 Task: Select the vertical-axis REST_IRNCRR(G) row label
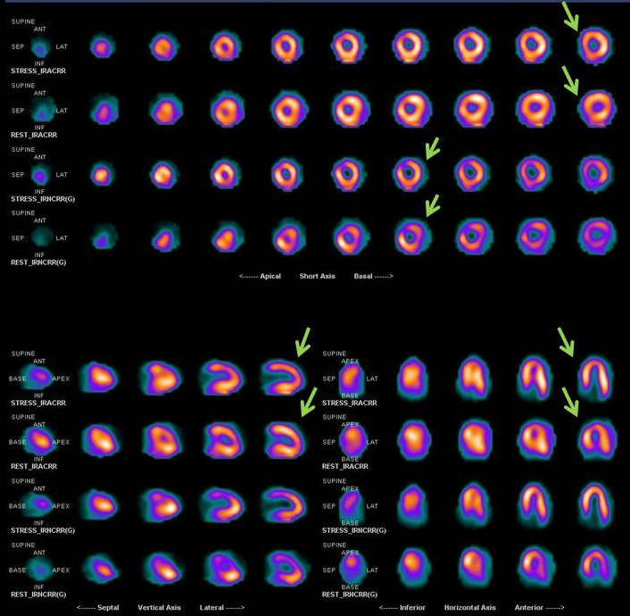[x=38, y=595]
